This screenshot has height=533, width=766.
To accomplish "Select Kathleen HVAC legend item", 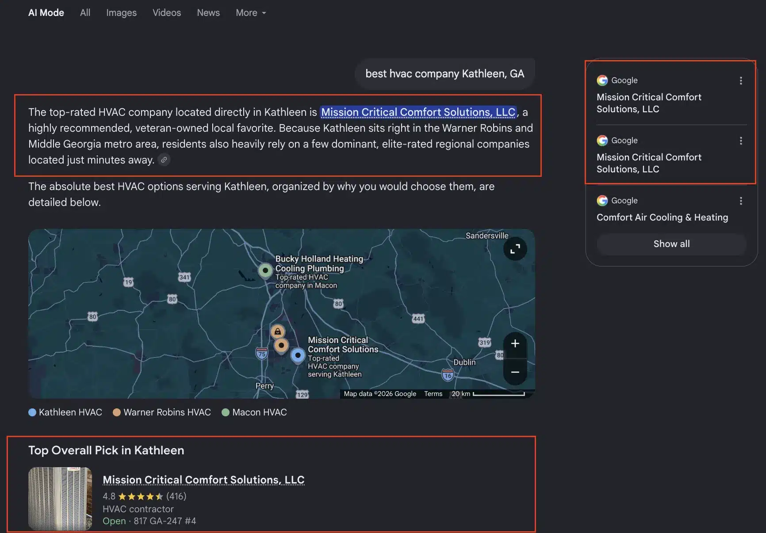I will click(x=65, y=412).
